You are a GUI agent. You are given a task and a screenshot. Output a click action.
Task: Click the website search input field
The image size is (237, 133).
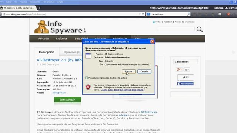176,29
